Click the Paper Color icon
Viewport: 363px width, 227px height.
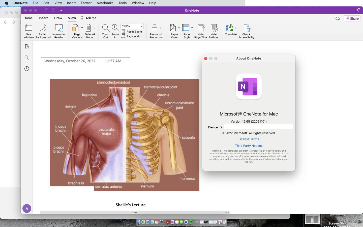(x=173, y=28)
